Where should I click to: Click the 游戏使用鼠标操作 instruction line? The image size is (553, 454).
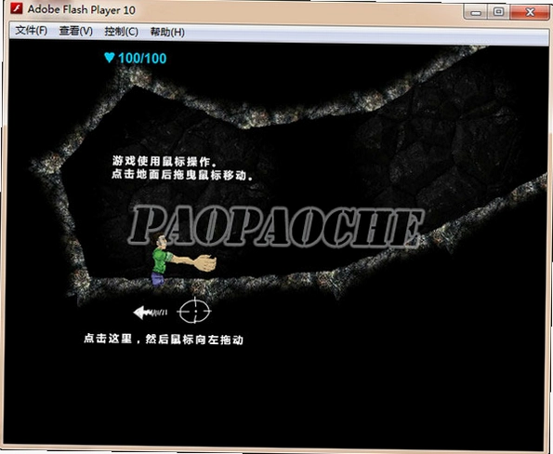pos(165,161)
